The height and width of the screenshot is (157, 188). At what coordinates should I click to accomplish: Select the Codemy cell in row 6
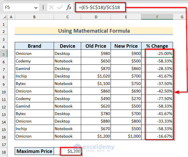(34, 61)
